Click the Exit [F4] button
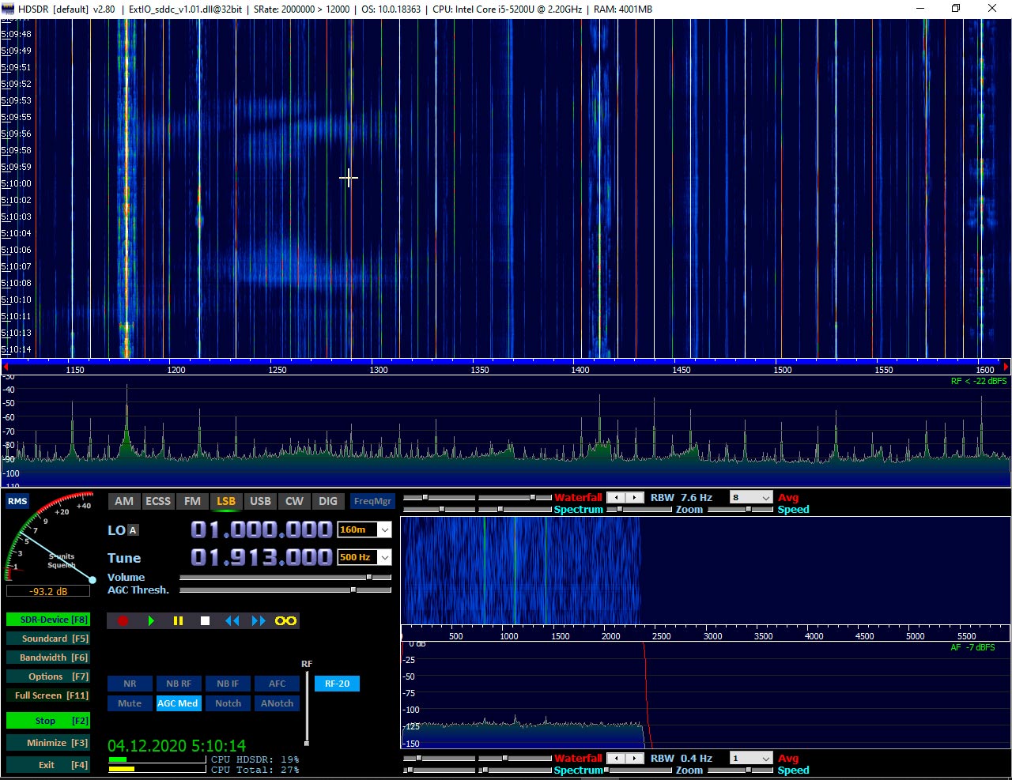 (x=47, y=765)
